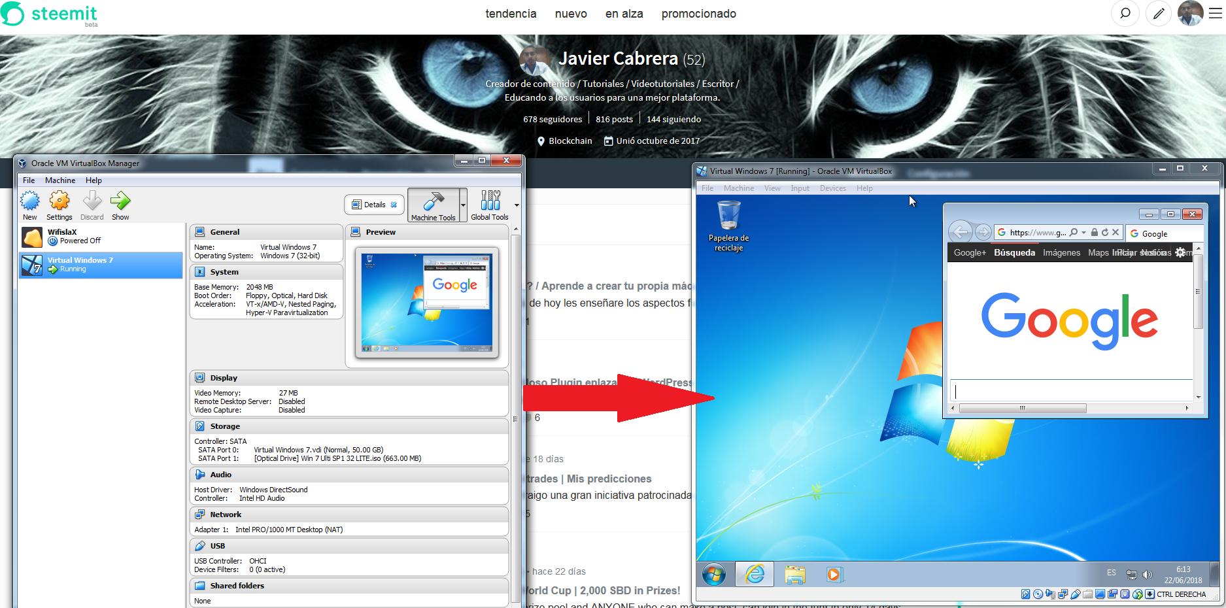This screenshot has height=608, width=1226.
Task: Click the General section icon
Action: point(200,232)
